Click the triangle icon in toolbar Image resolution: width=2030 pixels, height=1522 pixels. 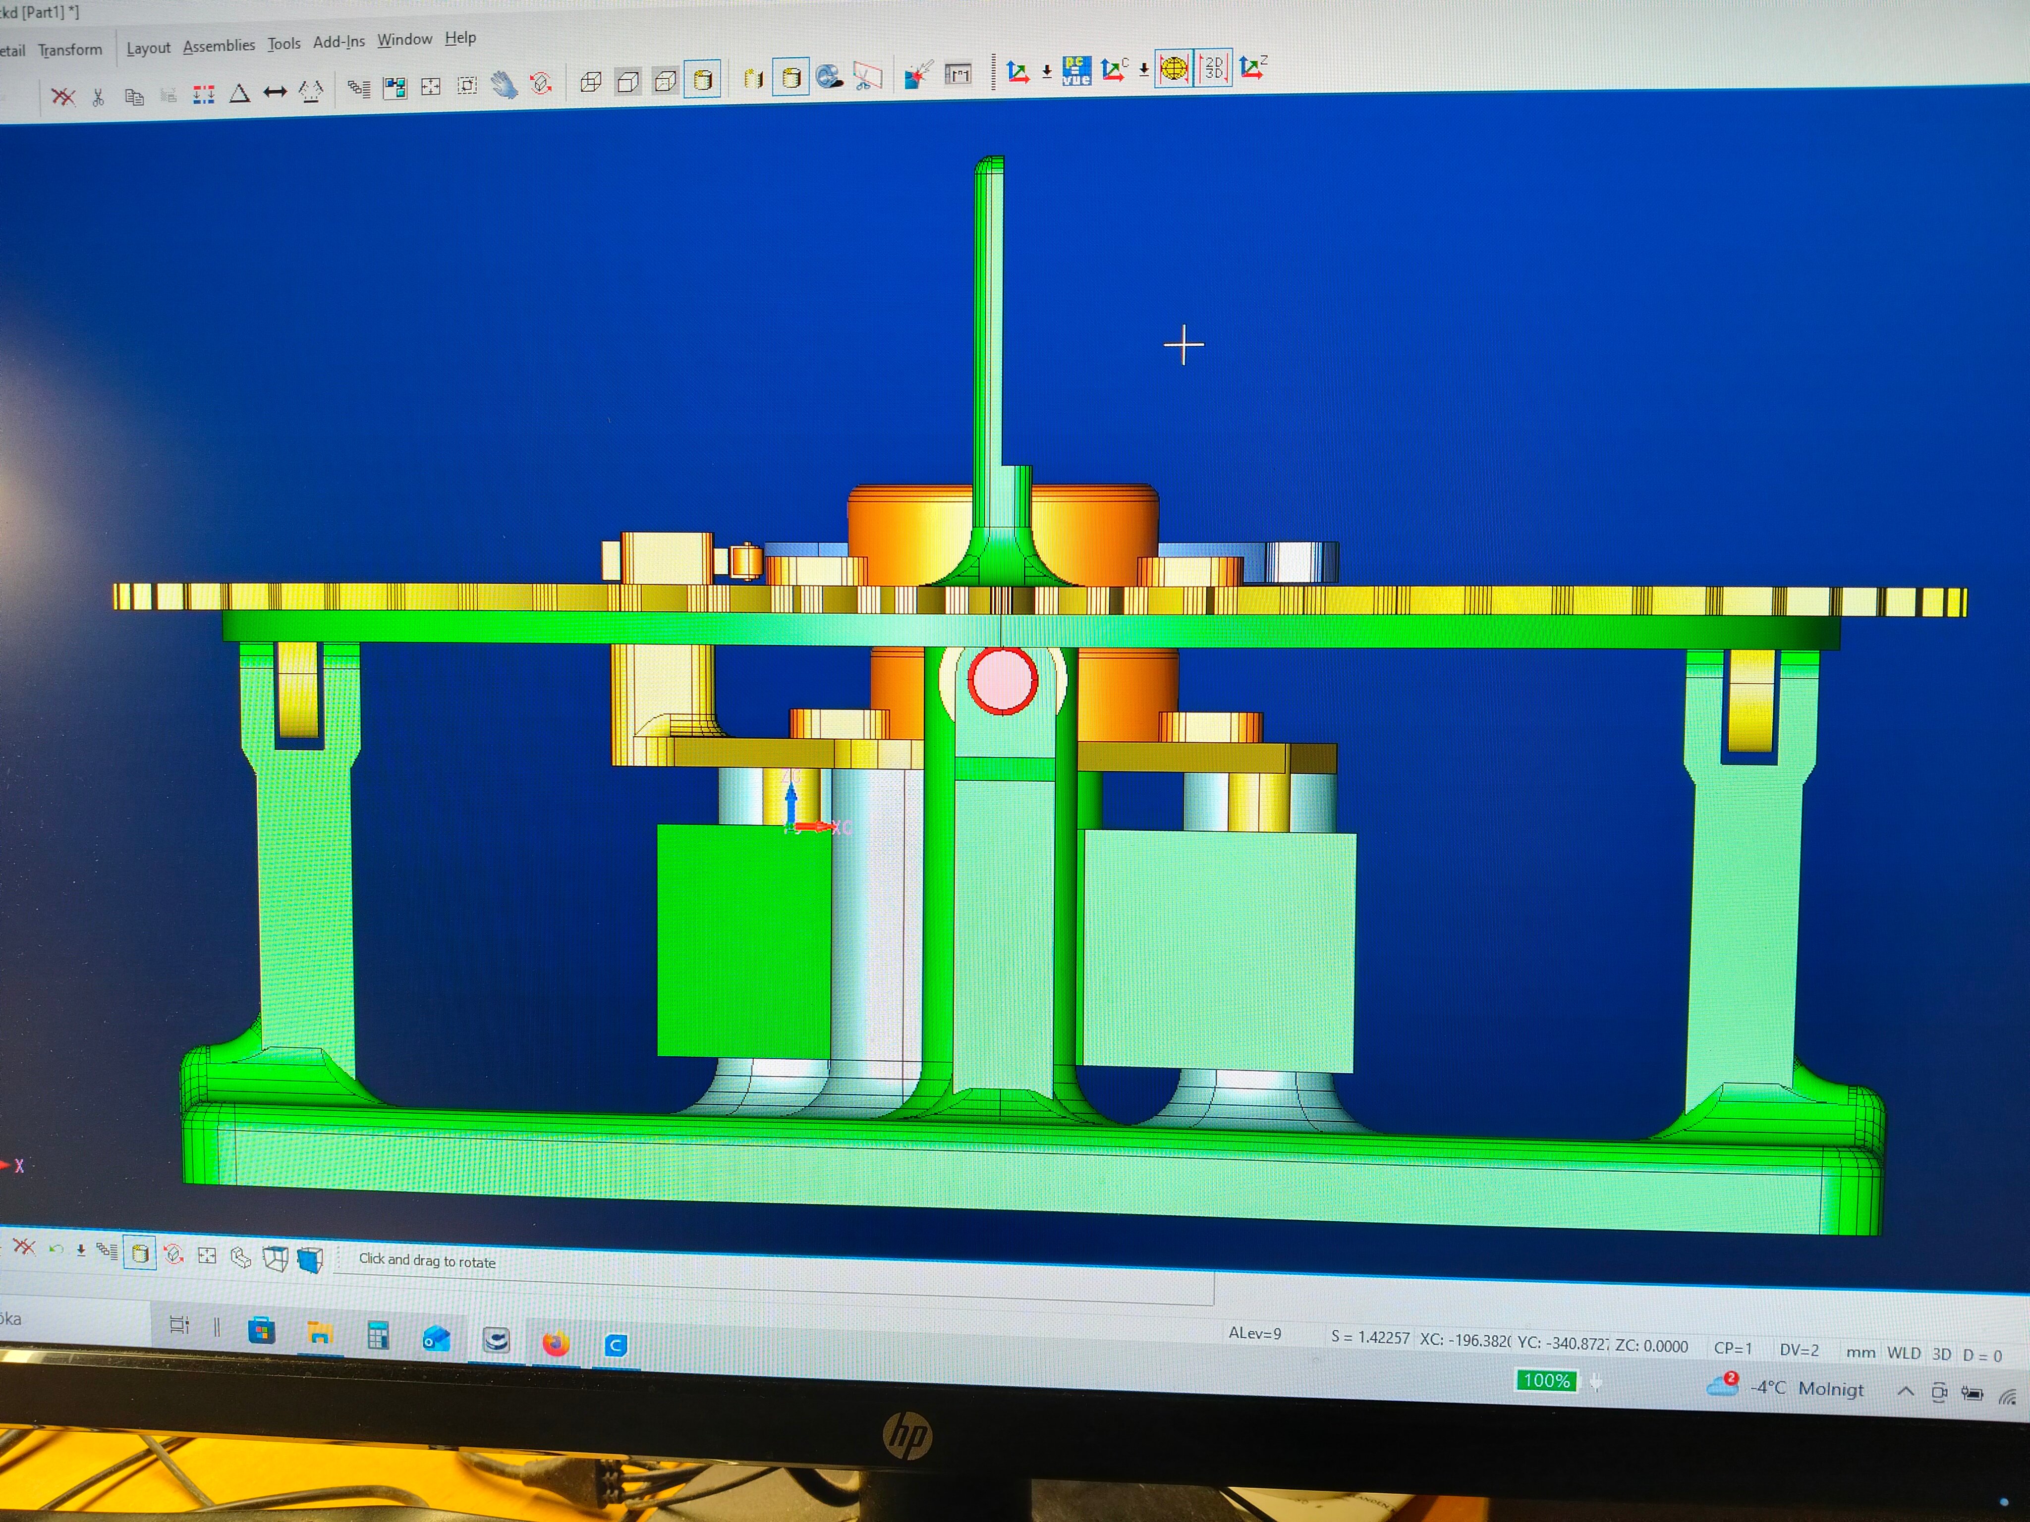(x=238, y=94)
